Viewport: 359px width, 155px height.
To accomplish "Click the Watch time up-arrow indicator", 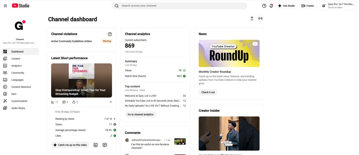I will click(184, 76).
